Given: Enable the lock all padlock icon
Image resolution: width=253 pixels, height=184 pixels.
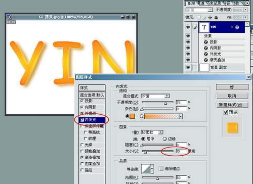Looking at the screenshot, I should [x=216, y=17].
